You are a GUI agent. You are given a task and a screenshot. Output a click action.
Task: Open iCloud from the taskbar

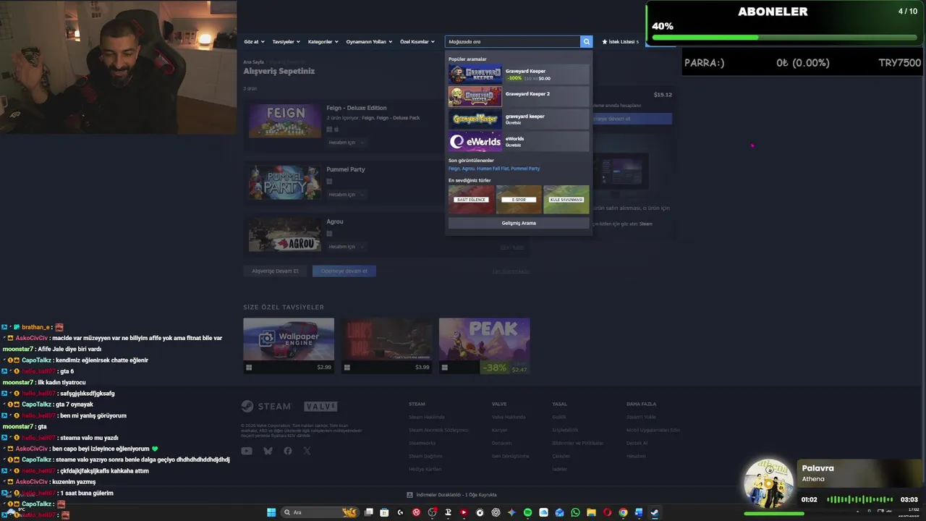click(x=543, y=512)
